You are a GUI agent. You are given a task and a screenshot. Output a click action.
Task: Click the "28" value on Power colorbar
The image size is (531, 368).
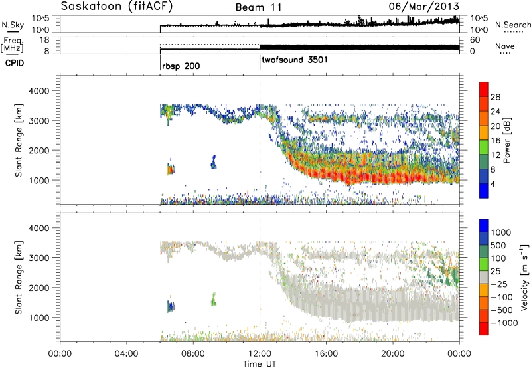click(495, 97)
